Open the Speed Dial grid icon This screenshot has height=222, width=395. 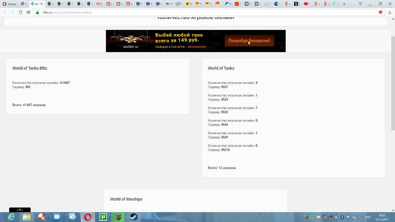[x=28, y=12]
